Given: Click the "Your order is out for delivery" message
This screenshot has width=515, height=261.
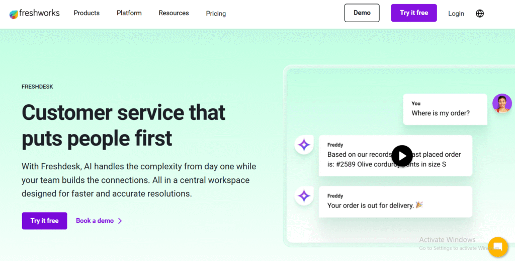Looking at the screenshot, I should click(395, 202).
